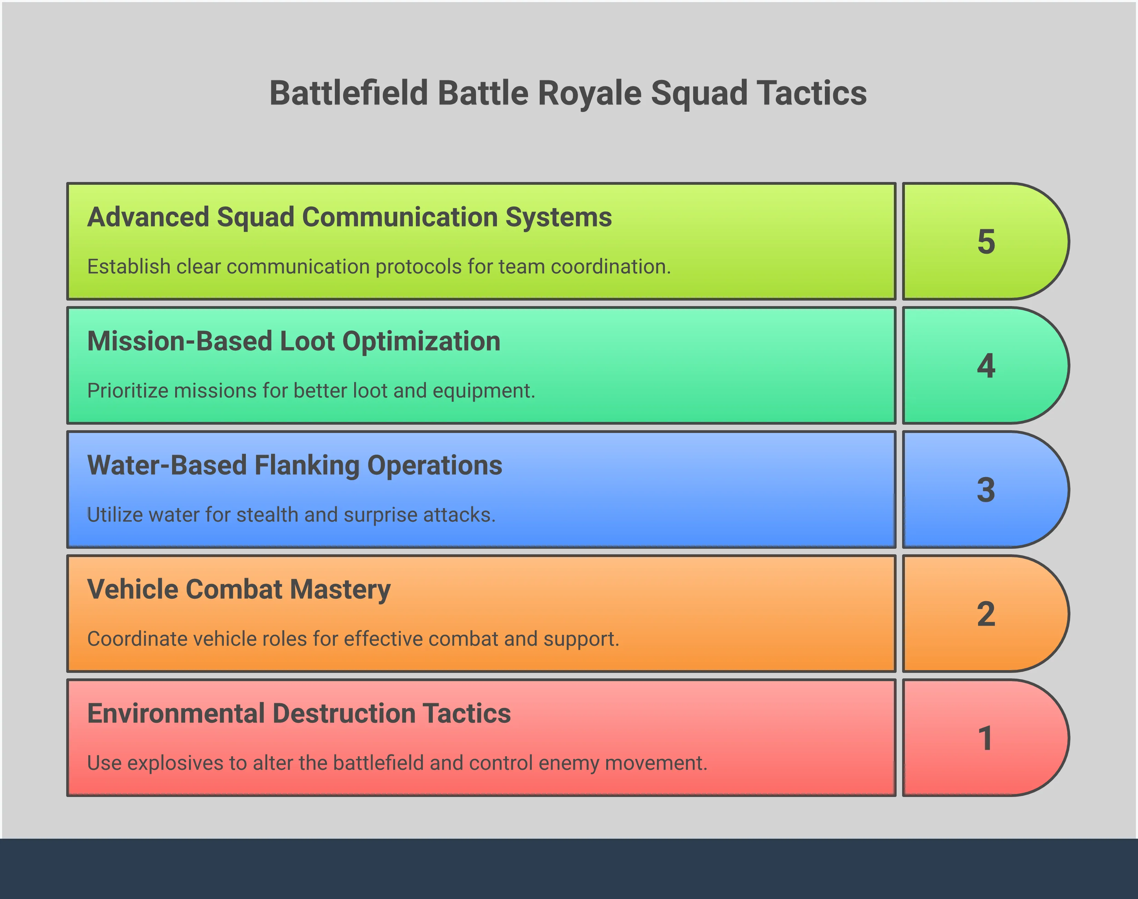
Task: Click the Advanced Squad Communication Systems heading
Action: [349, 218]
